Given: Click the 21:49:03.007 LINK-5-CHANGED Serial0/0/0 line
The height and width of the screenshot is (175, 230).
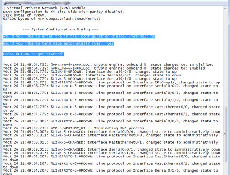Looking at the screenshot, I should pos(111,132).
